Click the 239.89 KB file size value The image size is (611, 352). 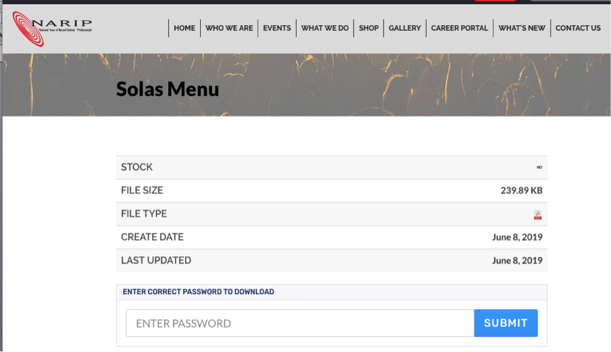coord(521,191)
